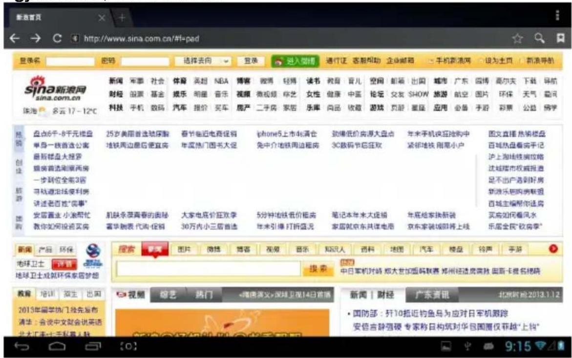Switch to the 广东资讯 news tab
Image resolution: width=572 pixels, height=358 pixels.
coord(432,295)
